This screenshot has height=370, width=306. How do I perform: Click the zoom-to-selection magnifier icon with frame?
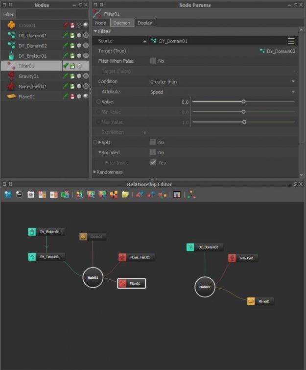(79, 195)
